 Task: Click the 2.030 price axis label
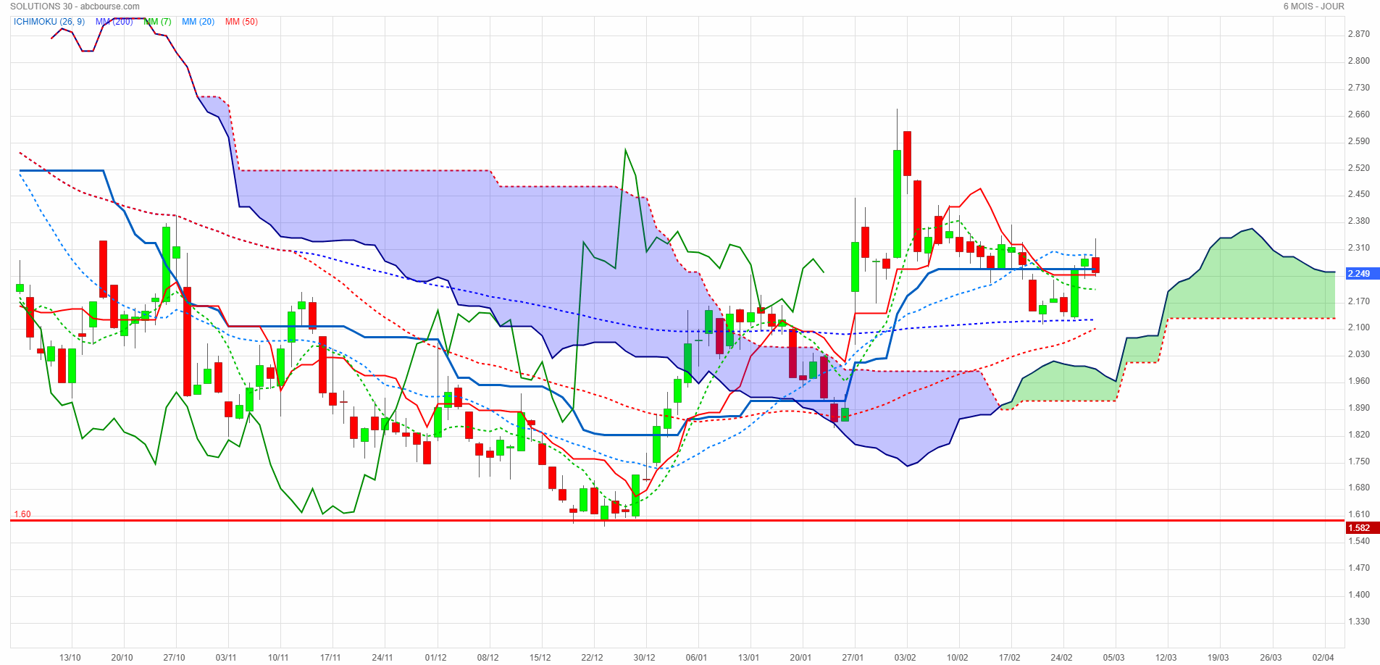(x=1359, y=354)
